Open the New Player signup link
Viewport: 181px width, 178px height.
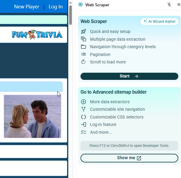(x=27, y=7)
